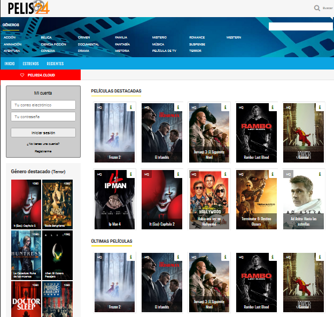Select the Terror genre link
Screen dimensions: 334x317
click(x=196, y=51)
